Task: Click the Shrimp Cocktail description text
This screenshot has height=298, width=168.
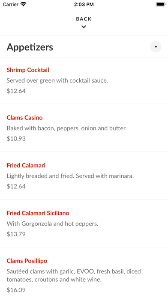Action: [57, 80]
